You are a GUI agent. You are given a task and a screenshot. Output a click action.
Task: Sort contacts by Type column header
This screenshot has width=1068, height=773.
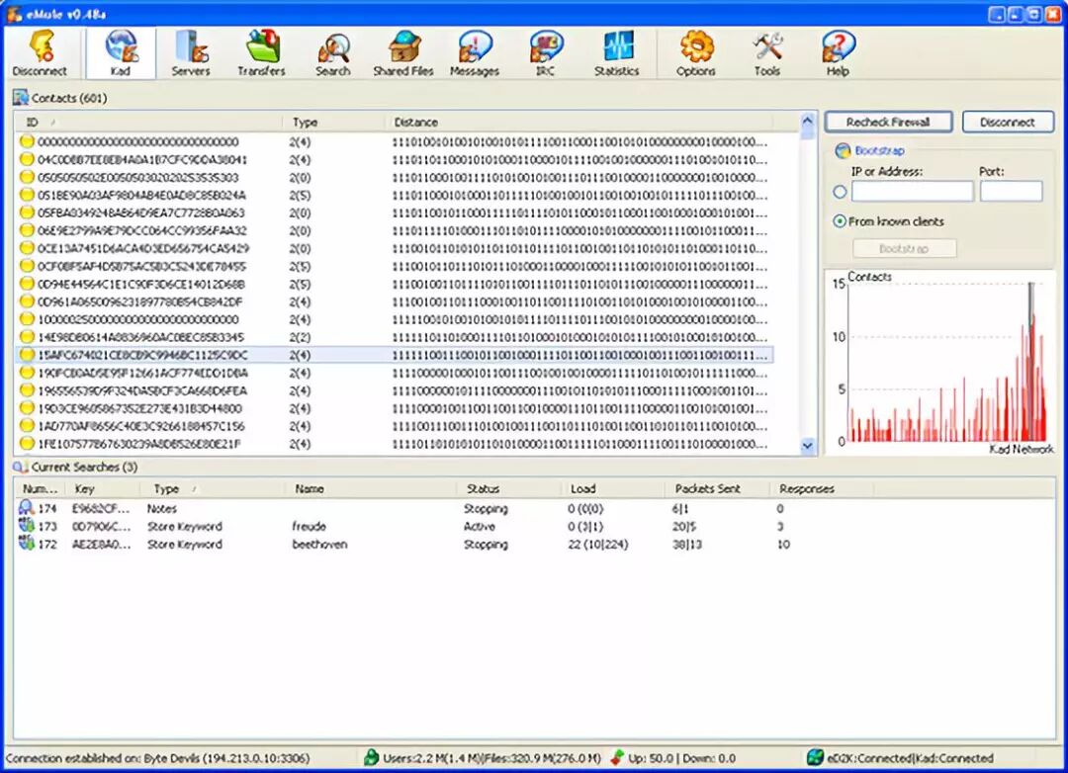[x=334, y=122]
